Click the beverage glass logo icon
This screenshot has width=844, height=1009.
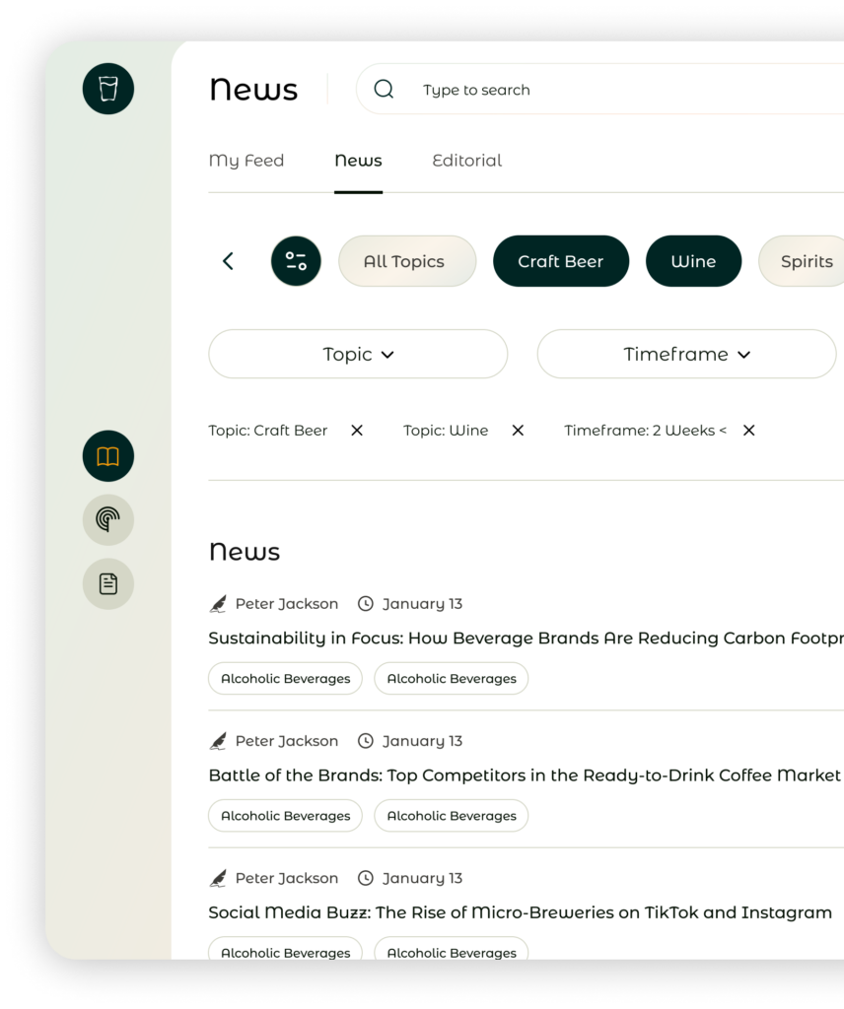point(108,89)
